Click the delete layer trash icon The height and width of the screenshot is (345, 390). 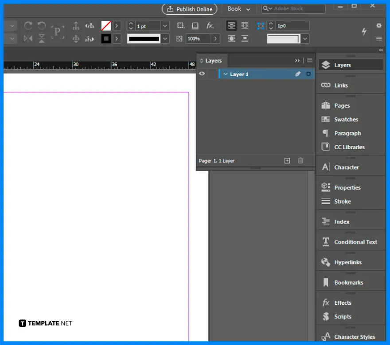point(301,161)
